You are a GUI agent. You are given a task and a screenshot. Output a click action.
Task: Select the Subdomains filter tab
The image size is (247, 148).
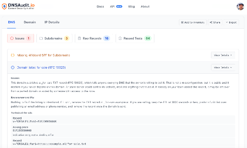pyautogui.click(x=54, y=38)
